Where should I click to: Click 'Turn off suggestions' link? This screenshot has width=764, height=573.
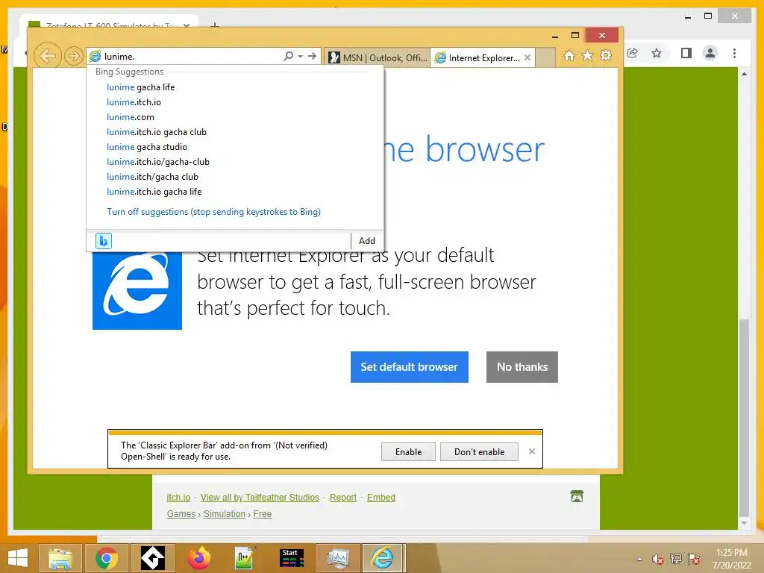[214, 212]
